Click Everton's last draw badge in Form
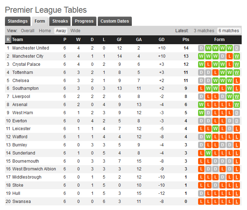Viewport: 247px width, 210px height. click(237, 121)
